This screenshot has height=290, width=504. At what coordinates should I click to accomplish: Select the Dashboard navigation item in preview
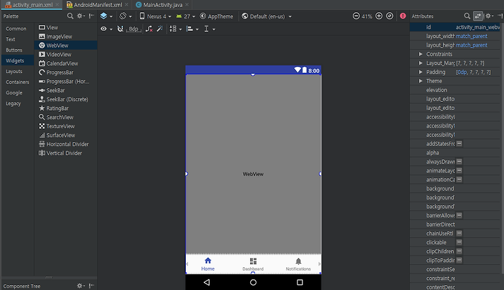point(253,264)
